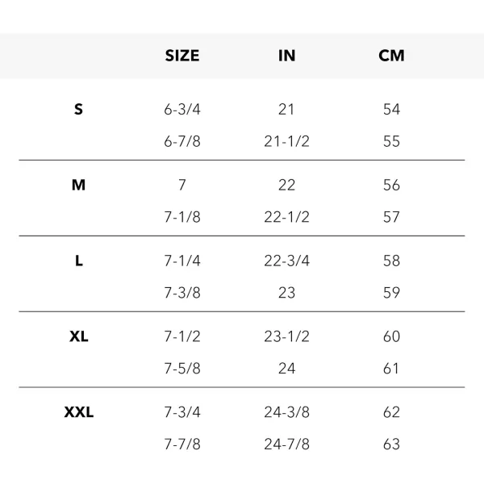The image size is (484, 484).
Task: Click the IN column header
Action: 286,56
